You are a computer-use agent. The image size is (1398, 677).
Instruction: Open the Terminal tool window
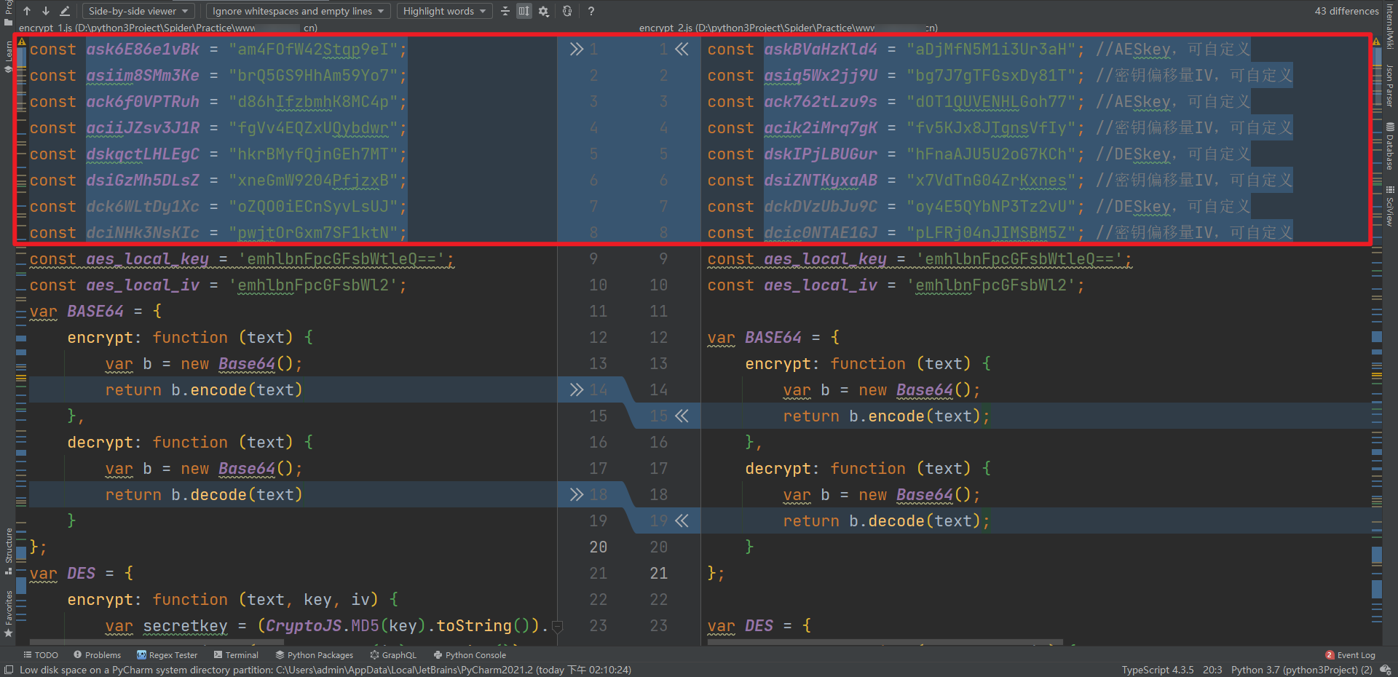click(236, 655)
